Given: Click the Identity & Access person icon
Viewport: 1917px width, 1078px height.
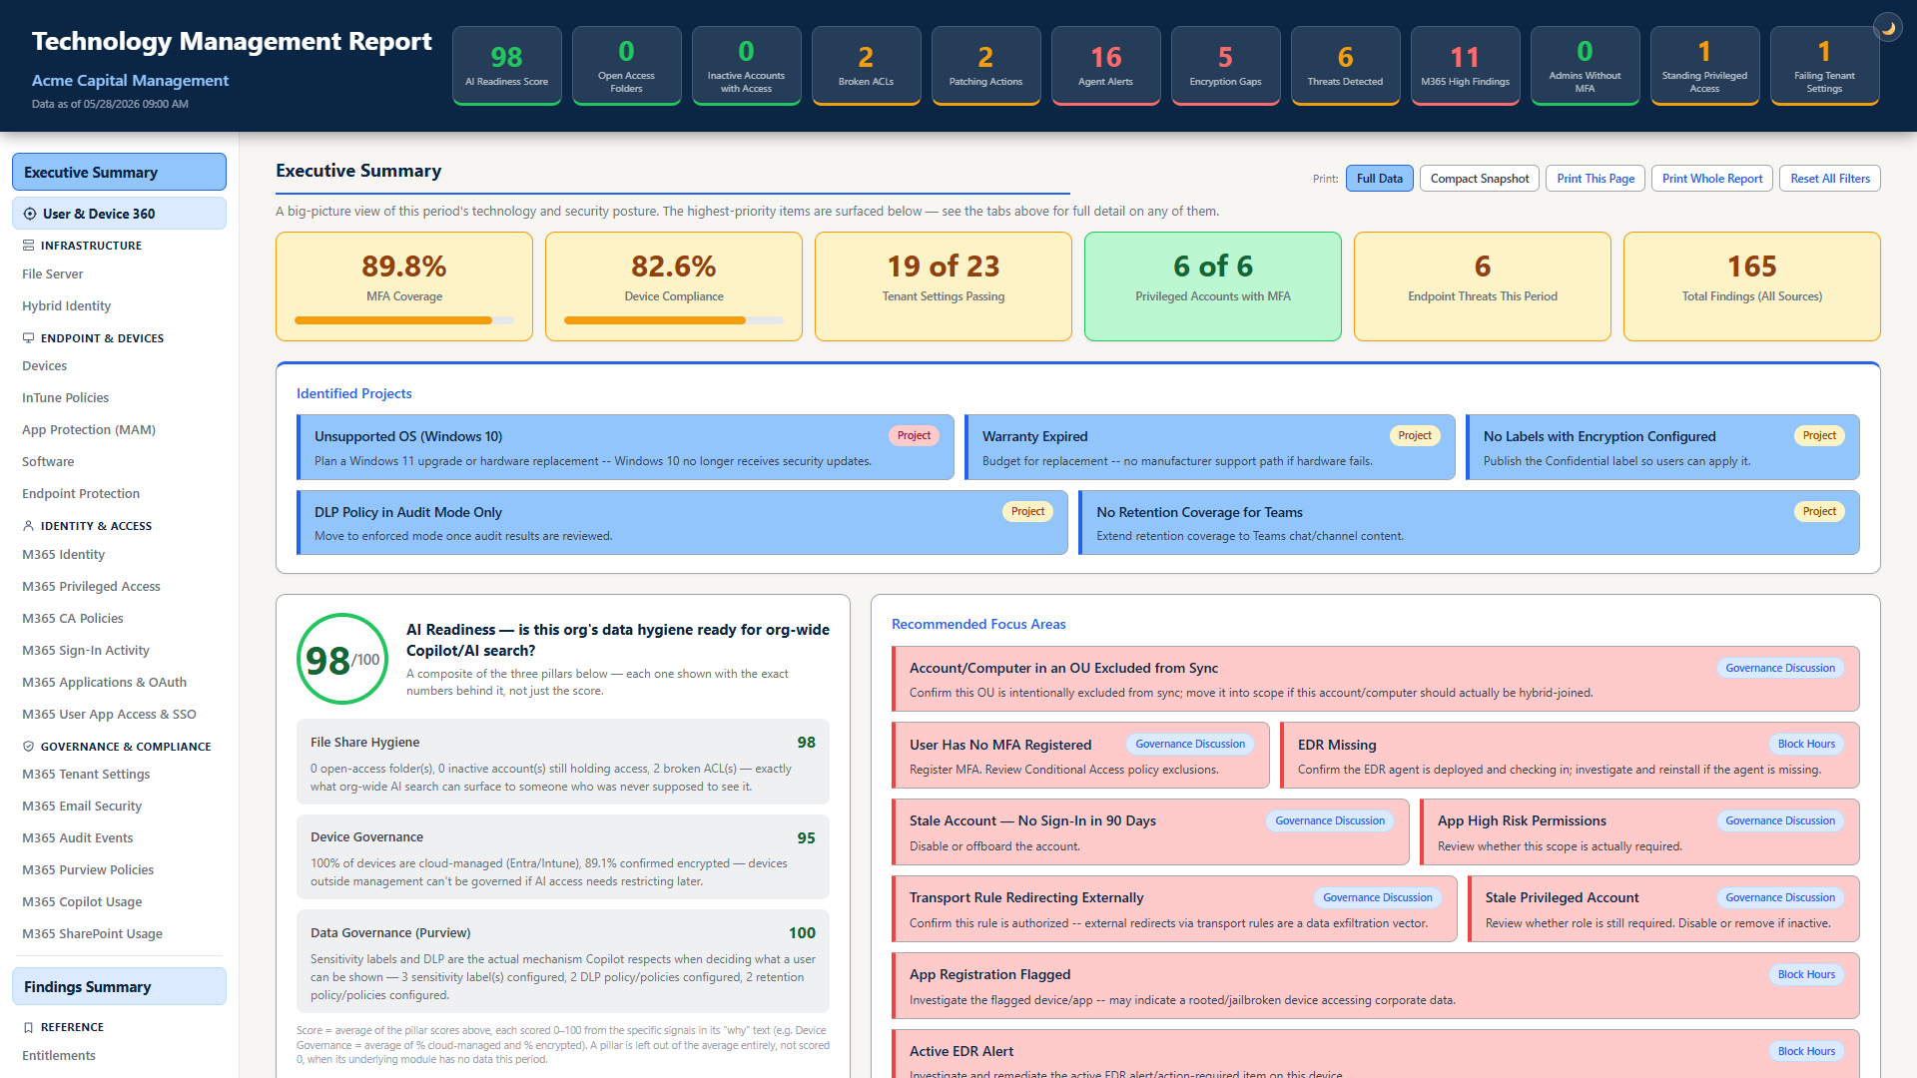Looking at the screenshot, I should (28, 526).
